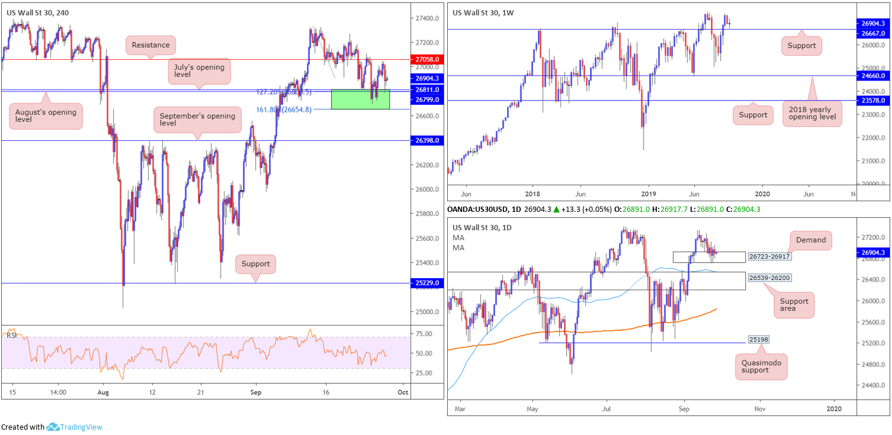Click the 'Nov' label on daily time axis

pyautogui.click(x=760, y=408)
